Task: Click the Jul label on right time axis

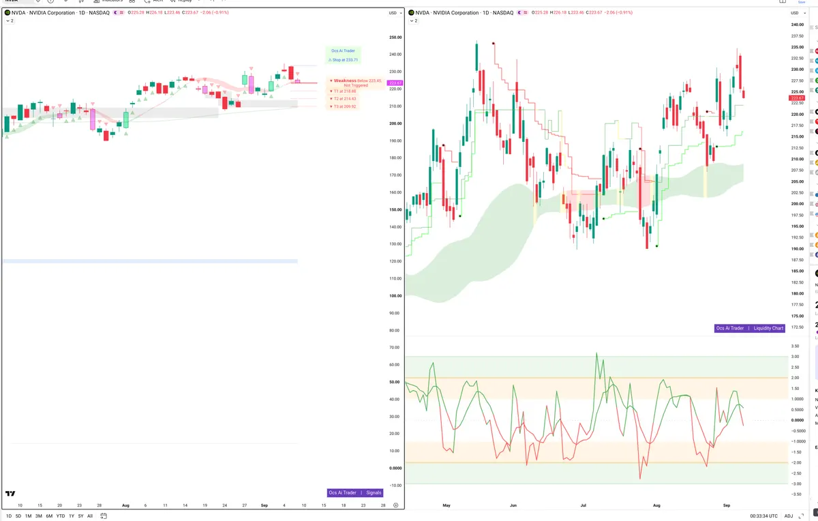Action: [x=584, y=505]
